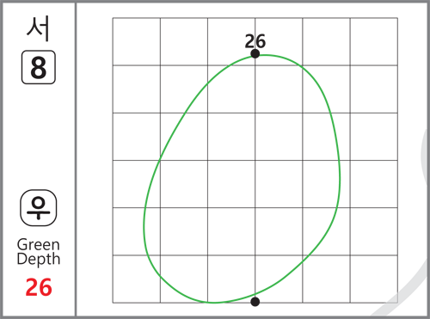Select the rounded 우 icon
The image size is (430, 319).
point(39,208)
